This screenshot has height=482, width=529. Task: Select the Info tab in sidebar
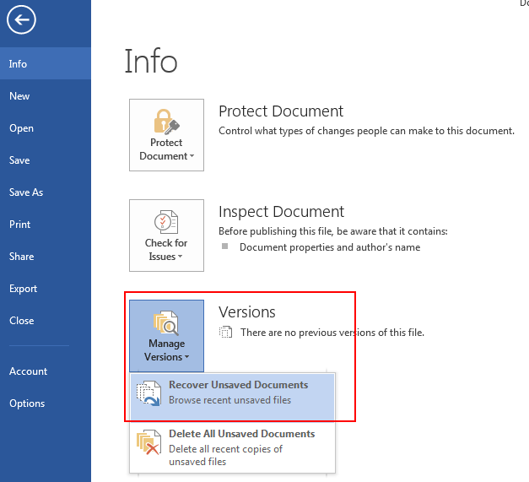click(46, 63)
